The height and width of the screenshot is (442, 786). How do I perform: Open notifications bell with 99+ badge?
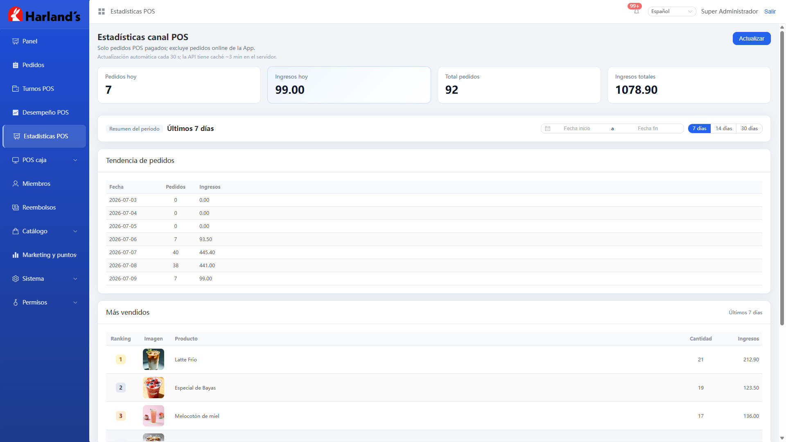tap(637, 11)
